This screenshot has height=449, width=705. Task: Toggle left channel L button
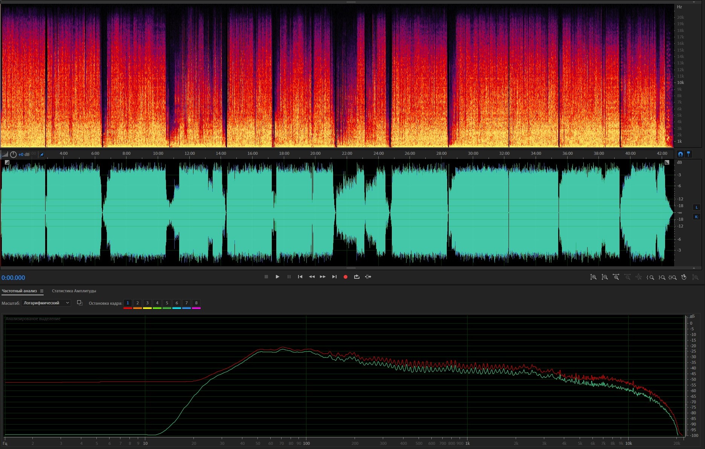click(696, 207)
